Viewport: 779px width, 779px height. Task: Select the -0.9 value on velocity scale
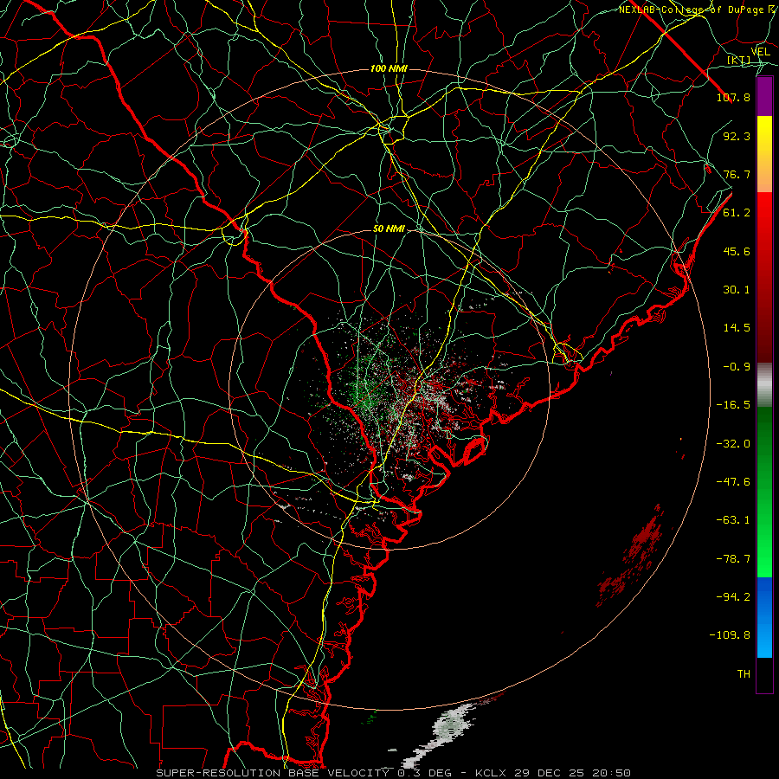click(737, 367)
